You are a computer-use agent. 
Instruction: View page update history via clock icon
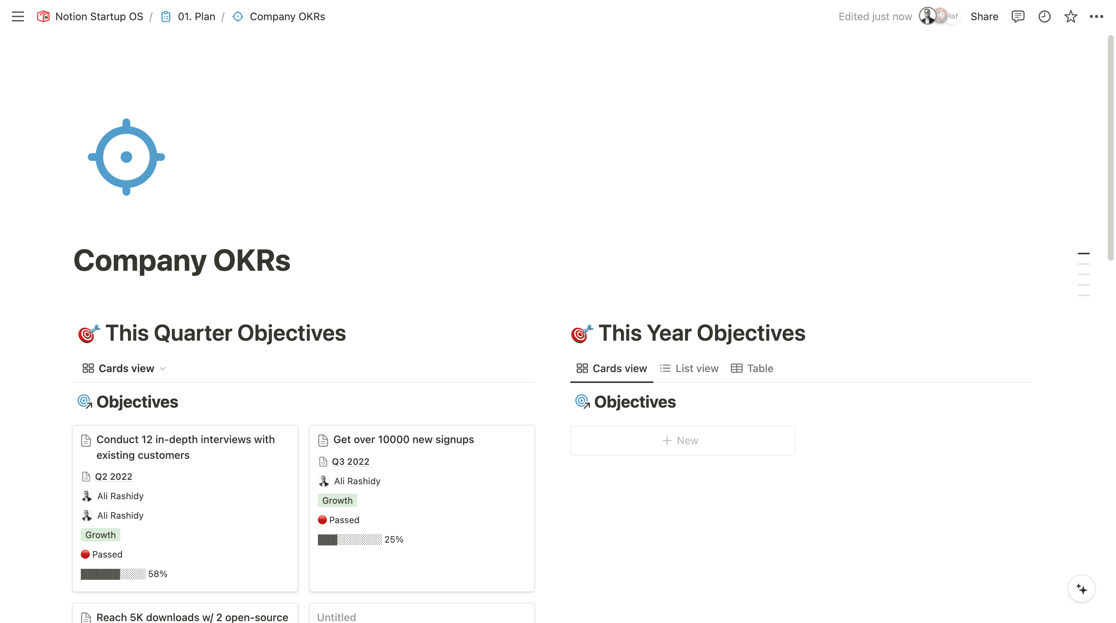pyautogui.click(x=1044, y=16)
